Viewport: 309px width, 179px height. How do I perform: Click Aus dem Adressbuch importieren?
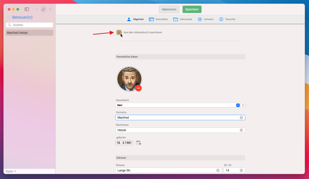(x=143, y=32)
